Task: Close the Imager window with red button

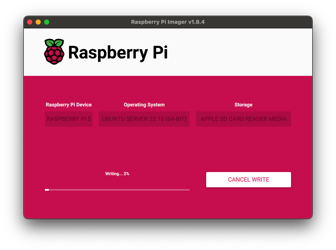Action: 30,22
